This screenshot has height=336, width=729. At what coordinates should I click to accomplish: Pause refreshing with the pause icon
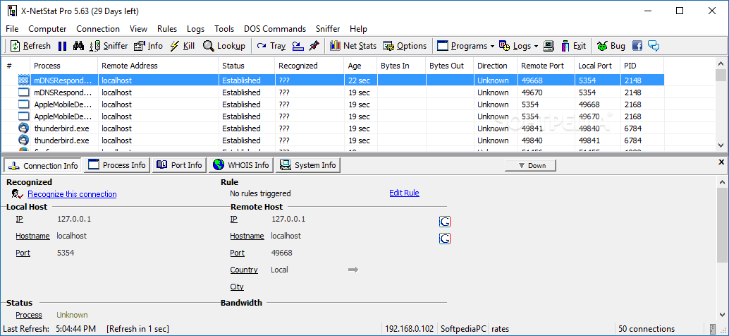point(63,46)
